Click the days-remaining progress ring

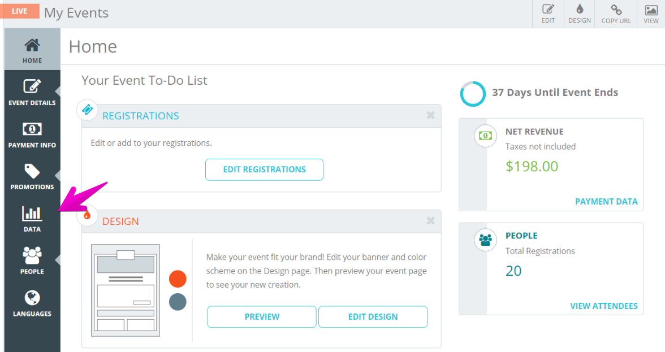click(x=473, y=94)
